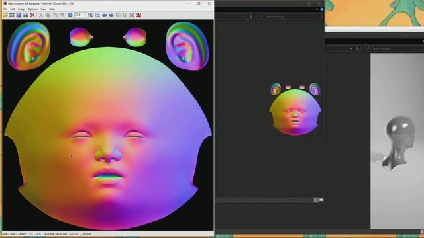424x238 pixels.
Task: Click the file date in IrfanView status bar
Action: click(80, 234)
